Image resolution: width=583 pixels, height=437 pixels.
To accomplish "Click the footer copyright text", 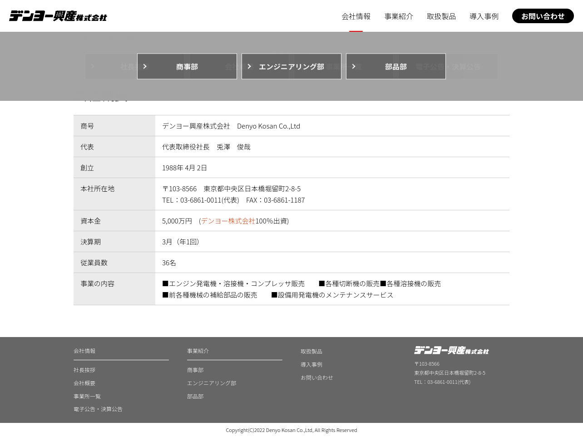I will (x=291, y=430).
